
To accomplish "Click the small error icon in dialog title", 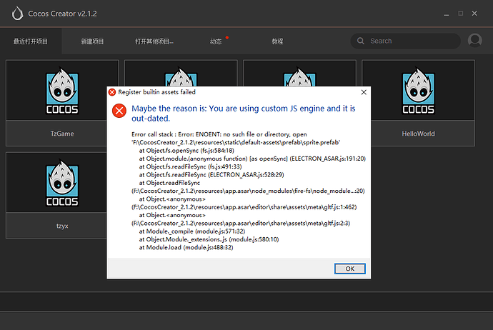I will (112, 92).
